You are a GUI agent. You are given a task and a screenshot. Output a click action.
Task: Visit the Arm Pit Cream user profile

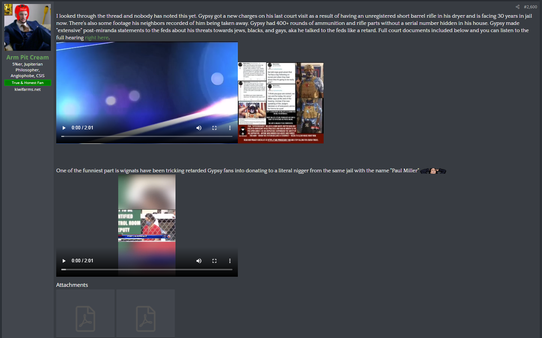pyautogui.click(x=27, y=57)
